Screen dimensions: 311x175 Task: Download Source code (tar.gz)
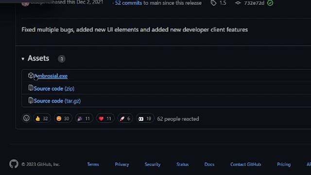tap(57, 101)
